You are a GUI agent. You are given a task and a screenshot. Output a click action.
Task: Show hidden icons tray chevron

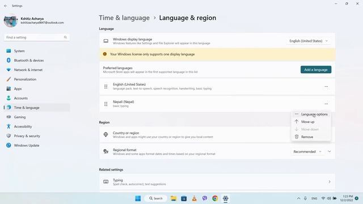[x=299, y=198]
